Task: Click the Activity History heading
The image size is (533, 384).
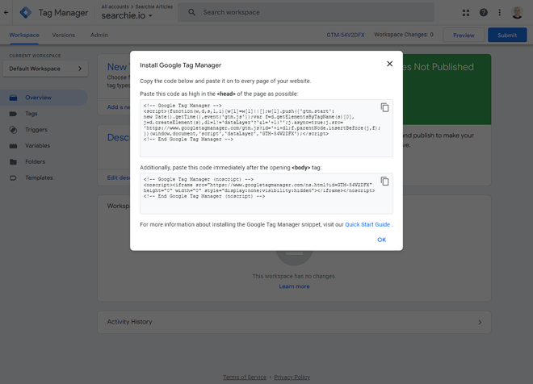Action: [129, 322]
